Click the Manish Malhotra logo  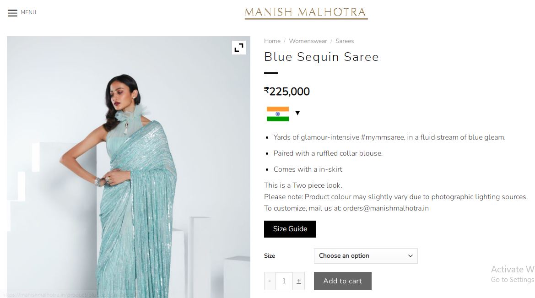coord(306,13)
